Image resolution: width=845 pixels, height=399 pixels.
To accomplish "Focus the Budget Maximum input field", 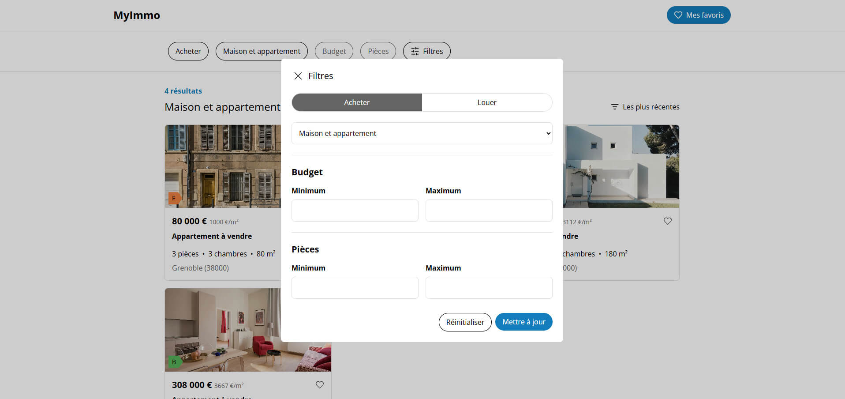I will pyautogui.click(x=489, y=211).
